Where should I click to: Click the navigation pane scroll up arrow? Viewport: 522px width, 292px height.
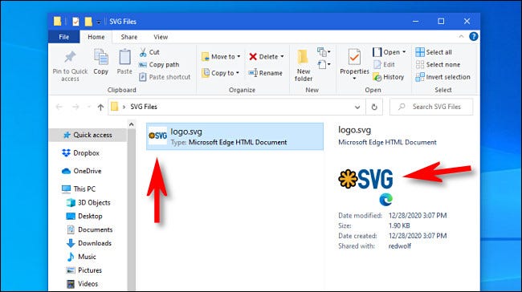pos(132,124)
